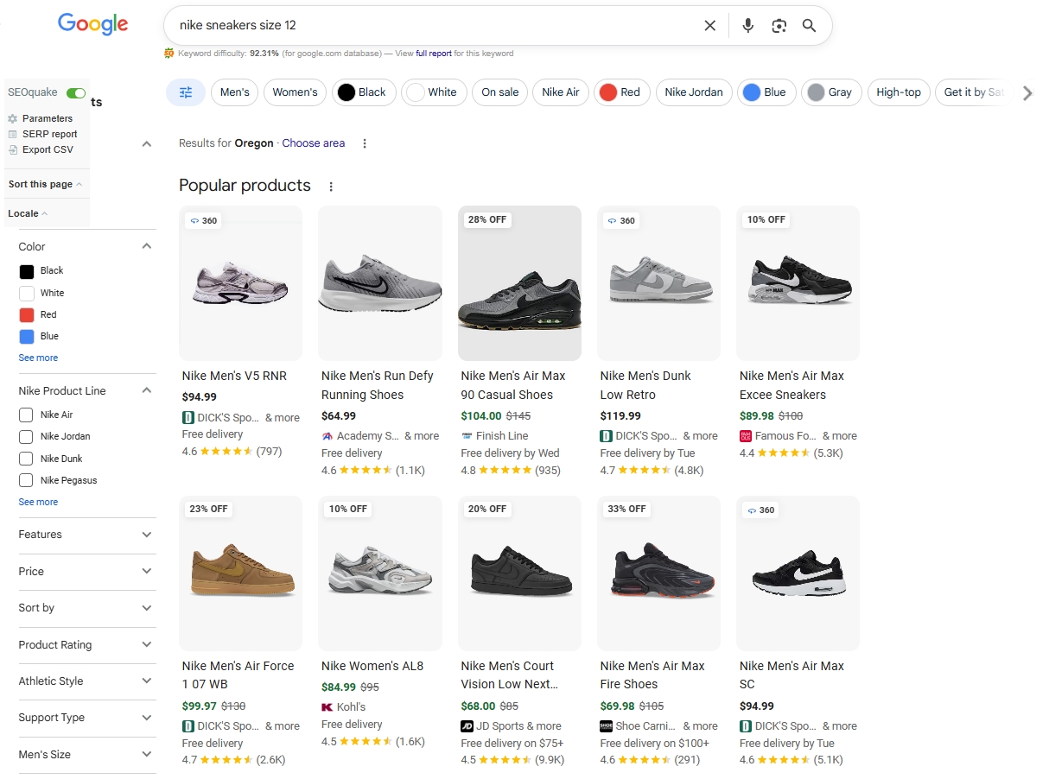The image size is (1049, 779).
Task: Click the search magnifier icon
Action: coord(809,25)
